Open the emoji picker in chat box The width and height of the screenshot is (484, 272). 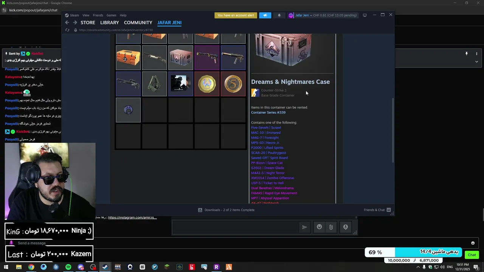(320, 227)
